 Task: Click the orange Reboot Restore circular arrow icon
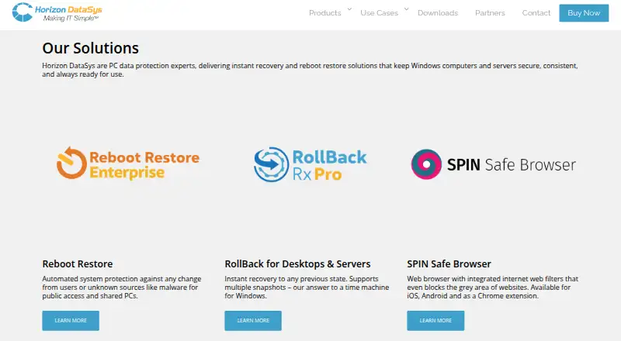(x=71, y=163)
